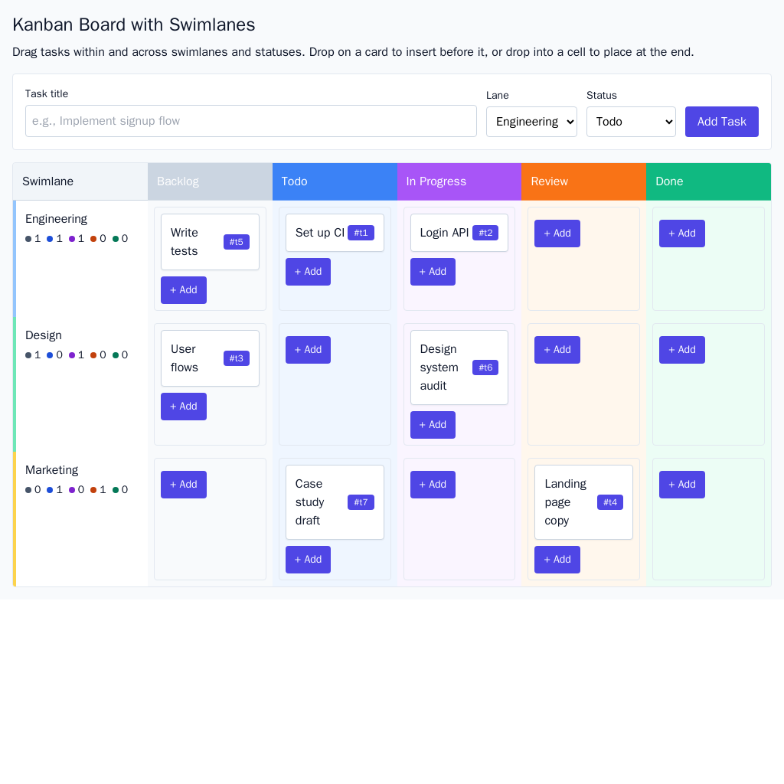Open the Status dropdown showing Todo
The height and width of the screenshot is (784, 784).
[631, 122]
